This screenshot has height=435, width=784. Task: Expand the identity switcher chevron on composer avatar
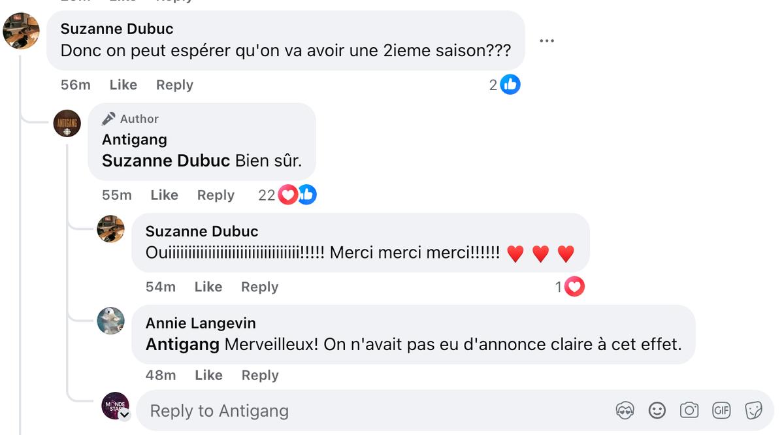123,415
